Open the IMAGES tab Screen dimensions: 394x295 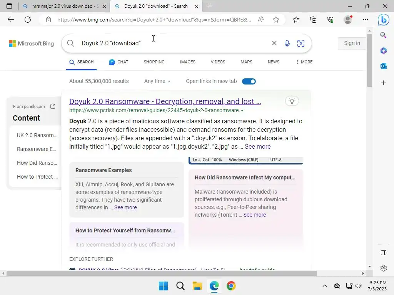point(188,62)
